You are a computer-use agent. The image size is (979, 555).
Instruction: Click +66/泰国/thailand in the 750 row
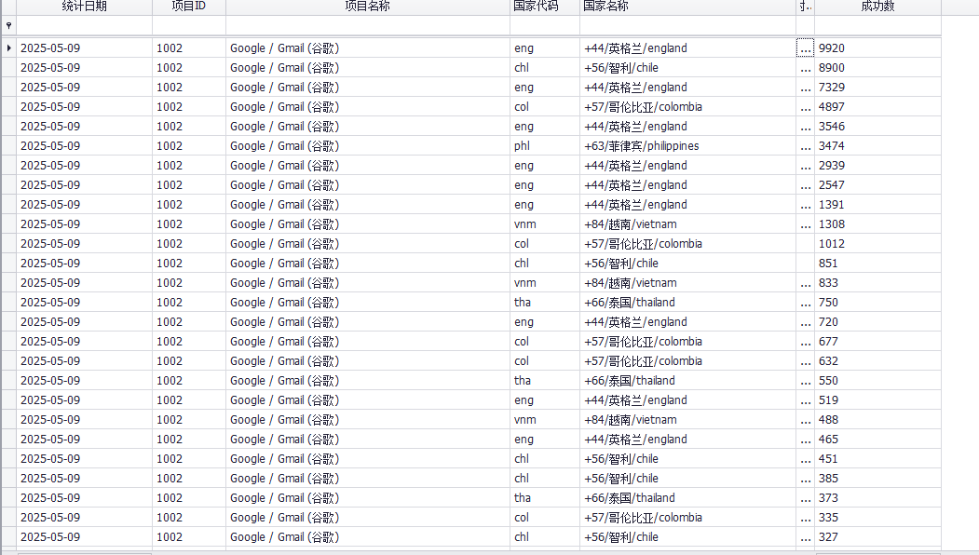coord(687,302)
